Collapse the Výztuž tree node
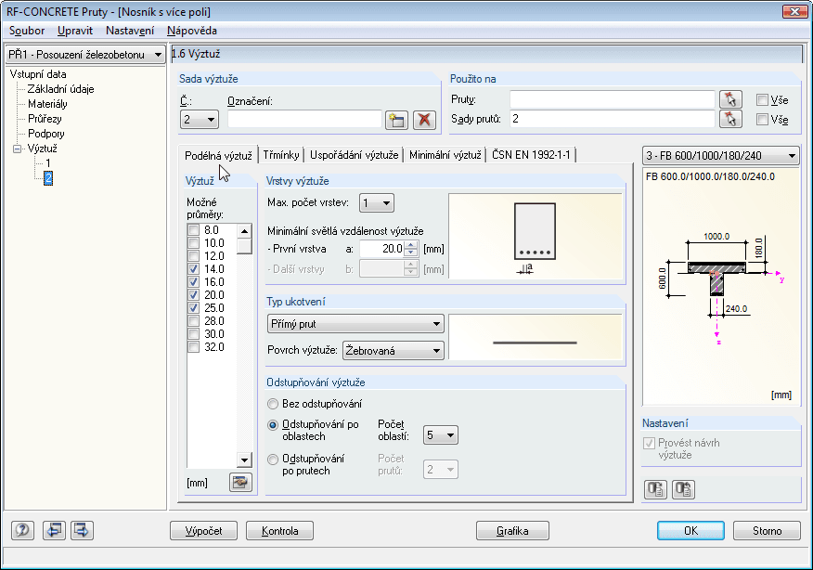Image resolution: width=813 pixels, height=570 pixels. coord(17,149)
